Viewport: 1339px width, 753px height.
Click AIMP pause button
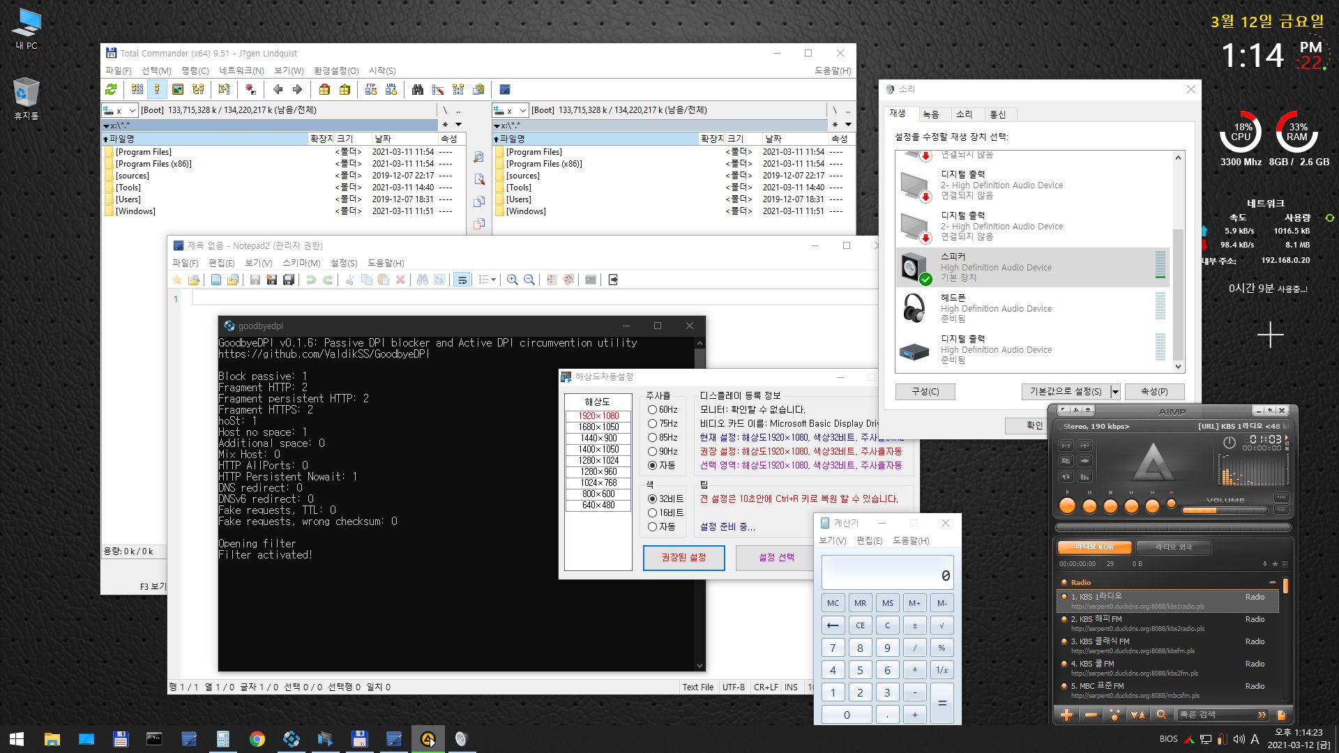[x=1089, y=506]
